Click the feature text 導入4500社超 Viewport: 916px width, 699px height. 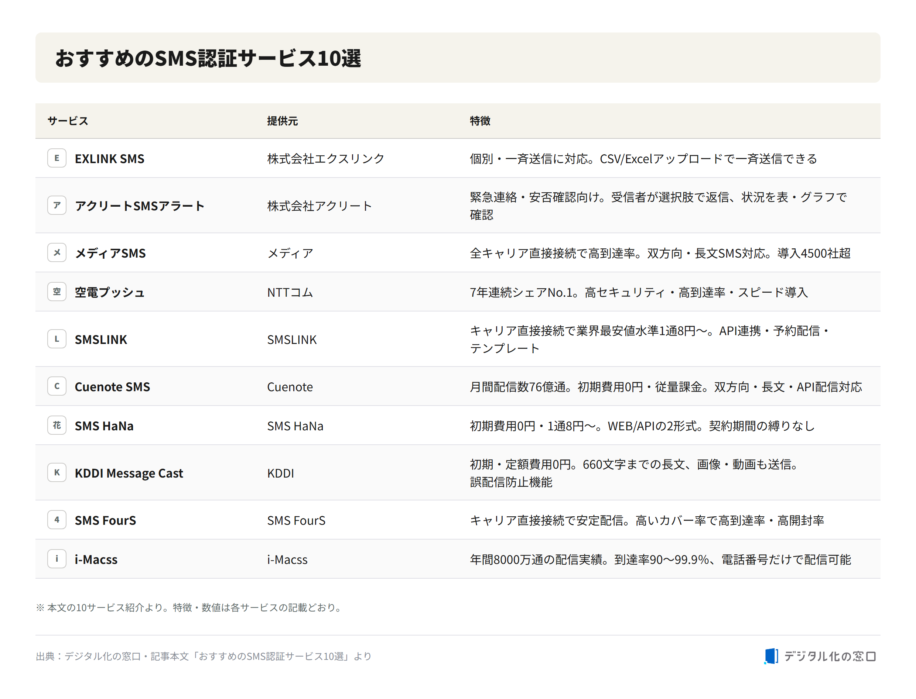[x=814, y=253]
